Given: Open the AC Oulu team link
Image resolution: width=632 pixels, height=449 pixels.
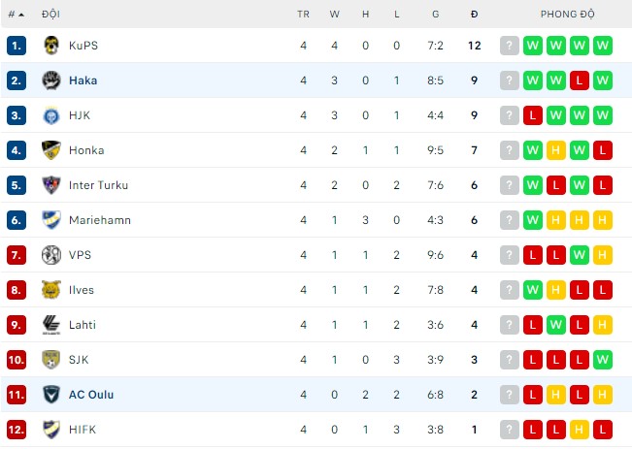Looking at the screenshot, I should pos(91,395).
